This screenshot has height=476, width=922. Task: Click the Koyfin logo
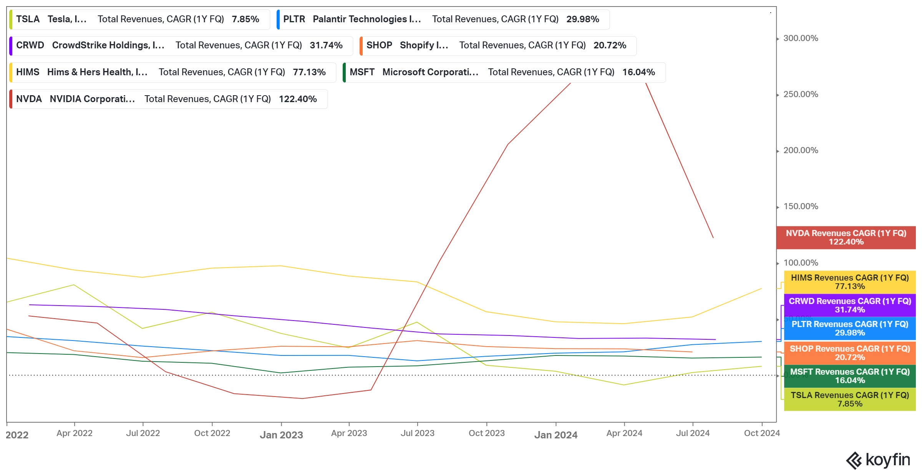878,460
